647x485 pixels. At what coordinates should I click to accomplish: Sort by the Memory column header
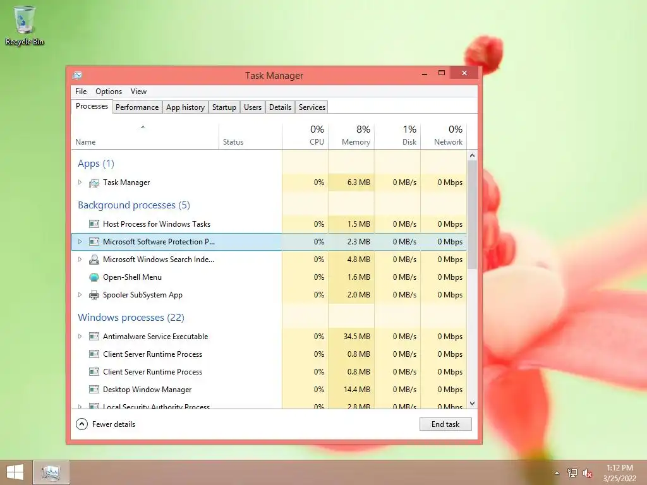click(x=351, y=136)
